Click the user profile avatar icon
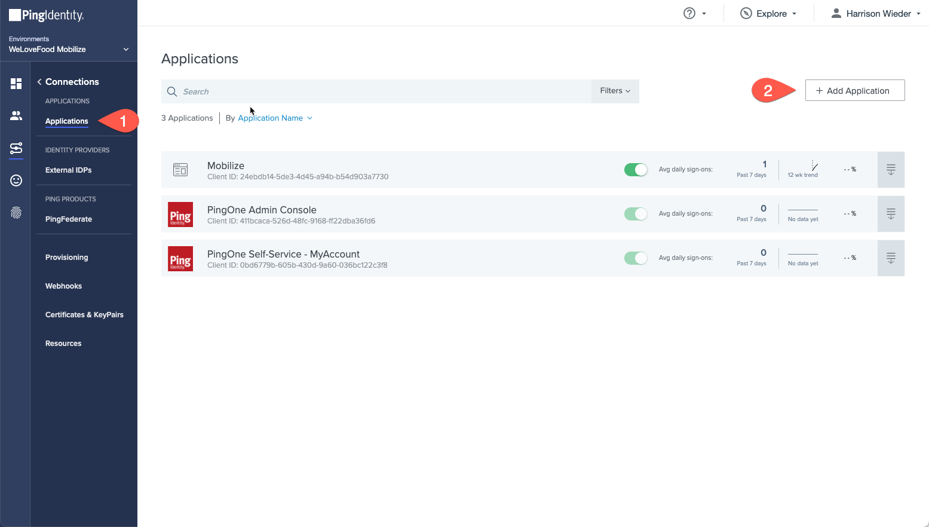 [836, 13]
